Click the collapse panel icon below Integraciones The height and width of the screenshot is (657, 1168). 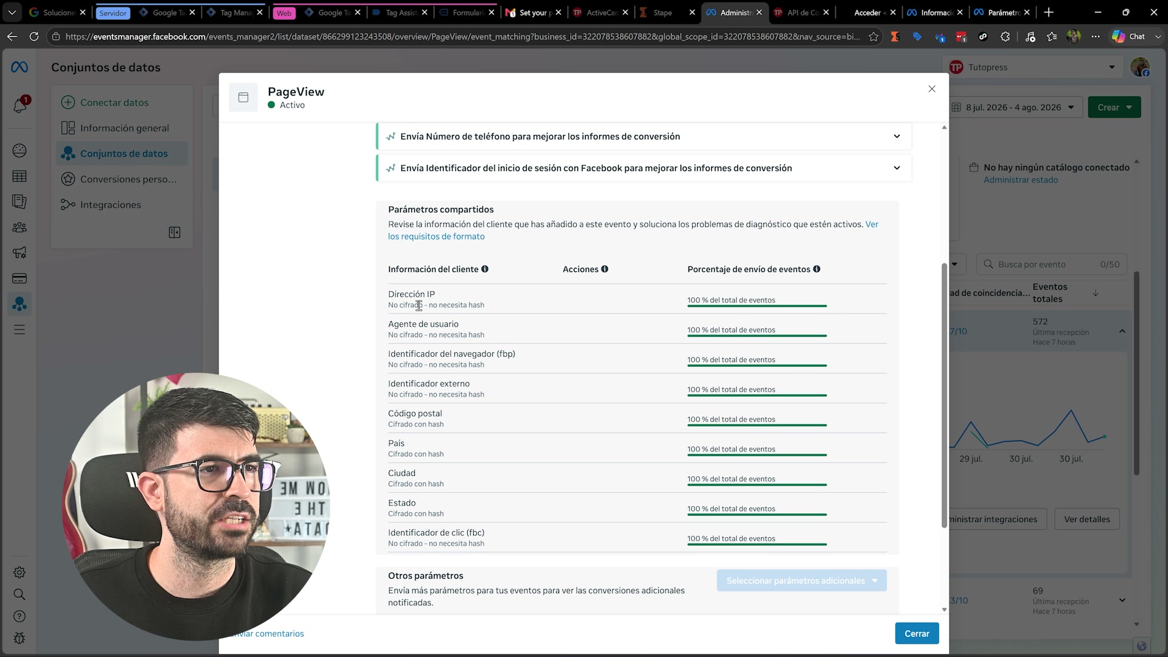pyautogui.click(x=175, y=232)
